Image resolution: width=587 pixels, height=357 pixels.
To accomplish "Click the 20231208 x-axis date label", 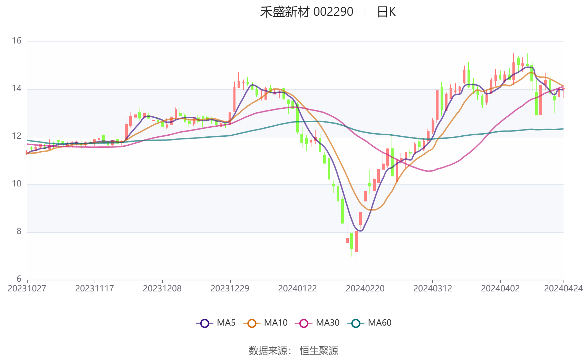I will [x=162, y=289].
